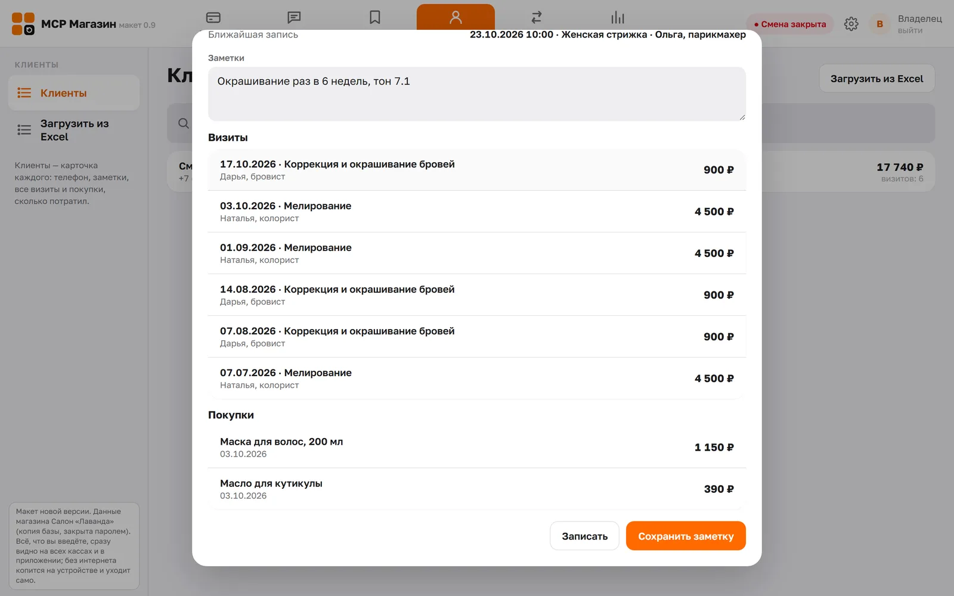This screenshot has height=596, width=954.
Task: Click the Покупки section heading
Action: [231, 415]
